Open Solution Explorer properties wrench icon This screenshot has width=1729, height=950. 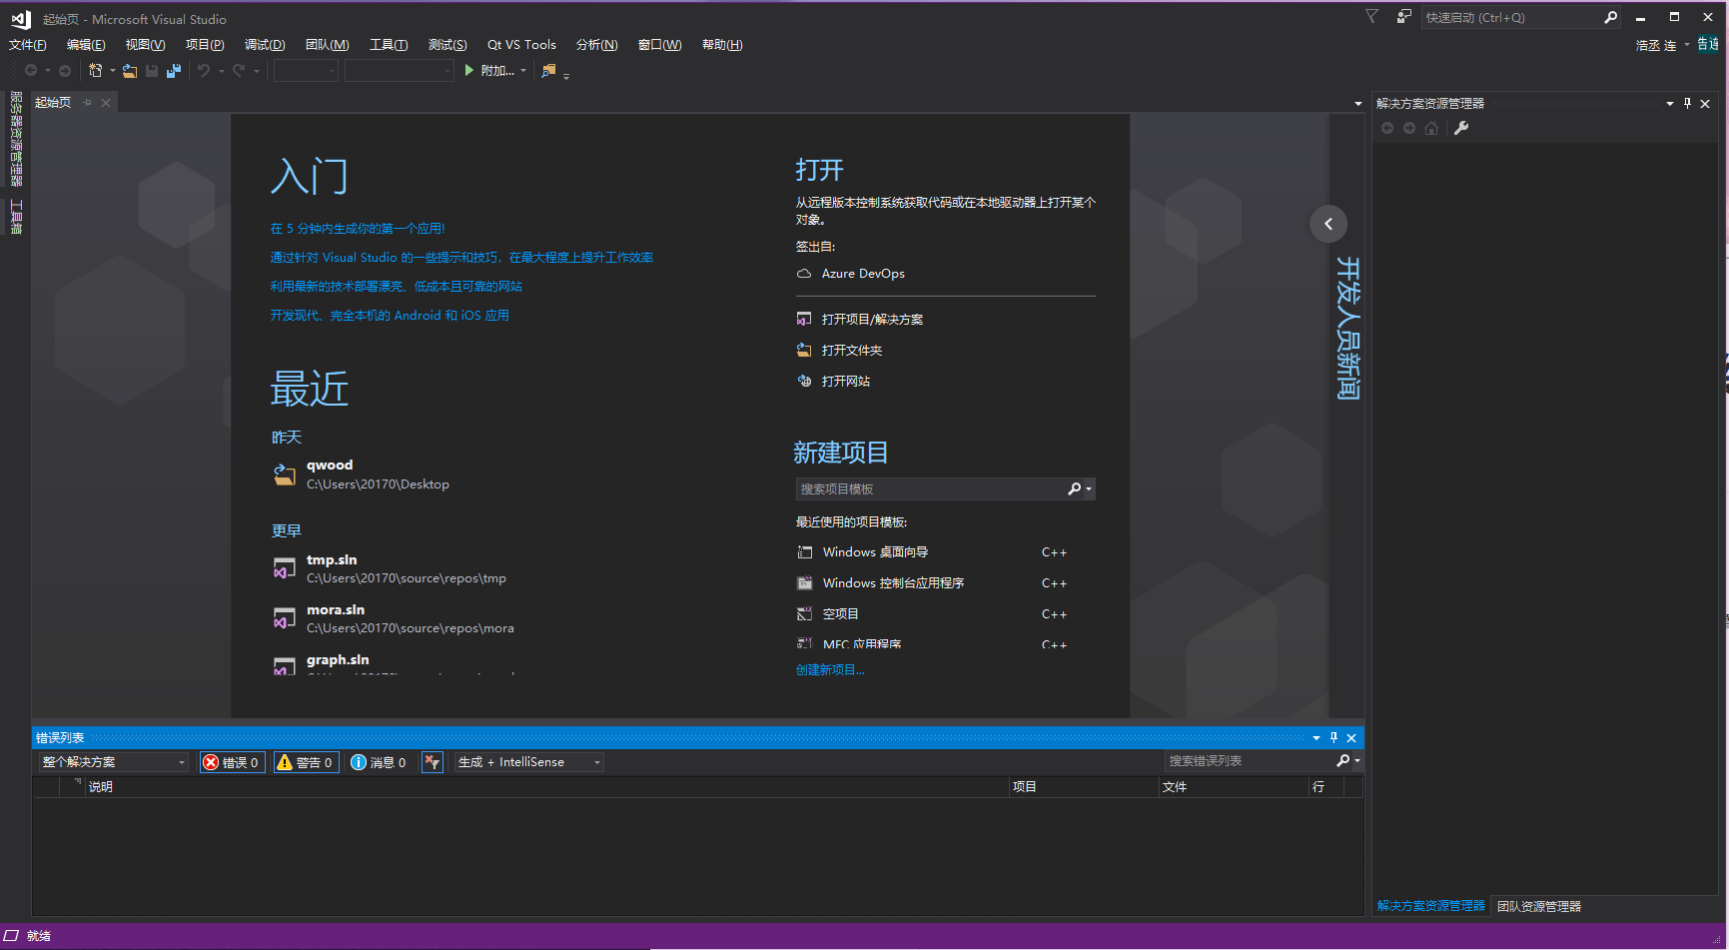click(x=1461, y=128)
